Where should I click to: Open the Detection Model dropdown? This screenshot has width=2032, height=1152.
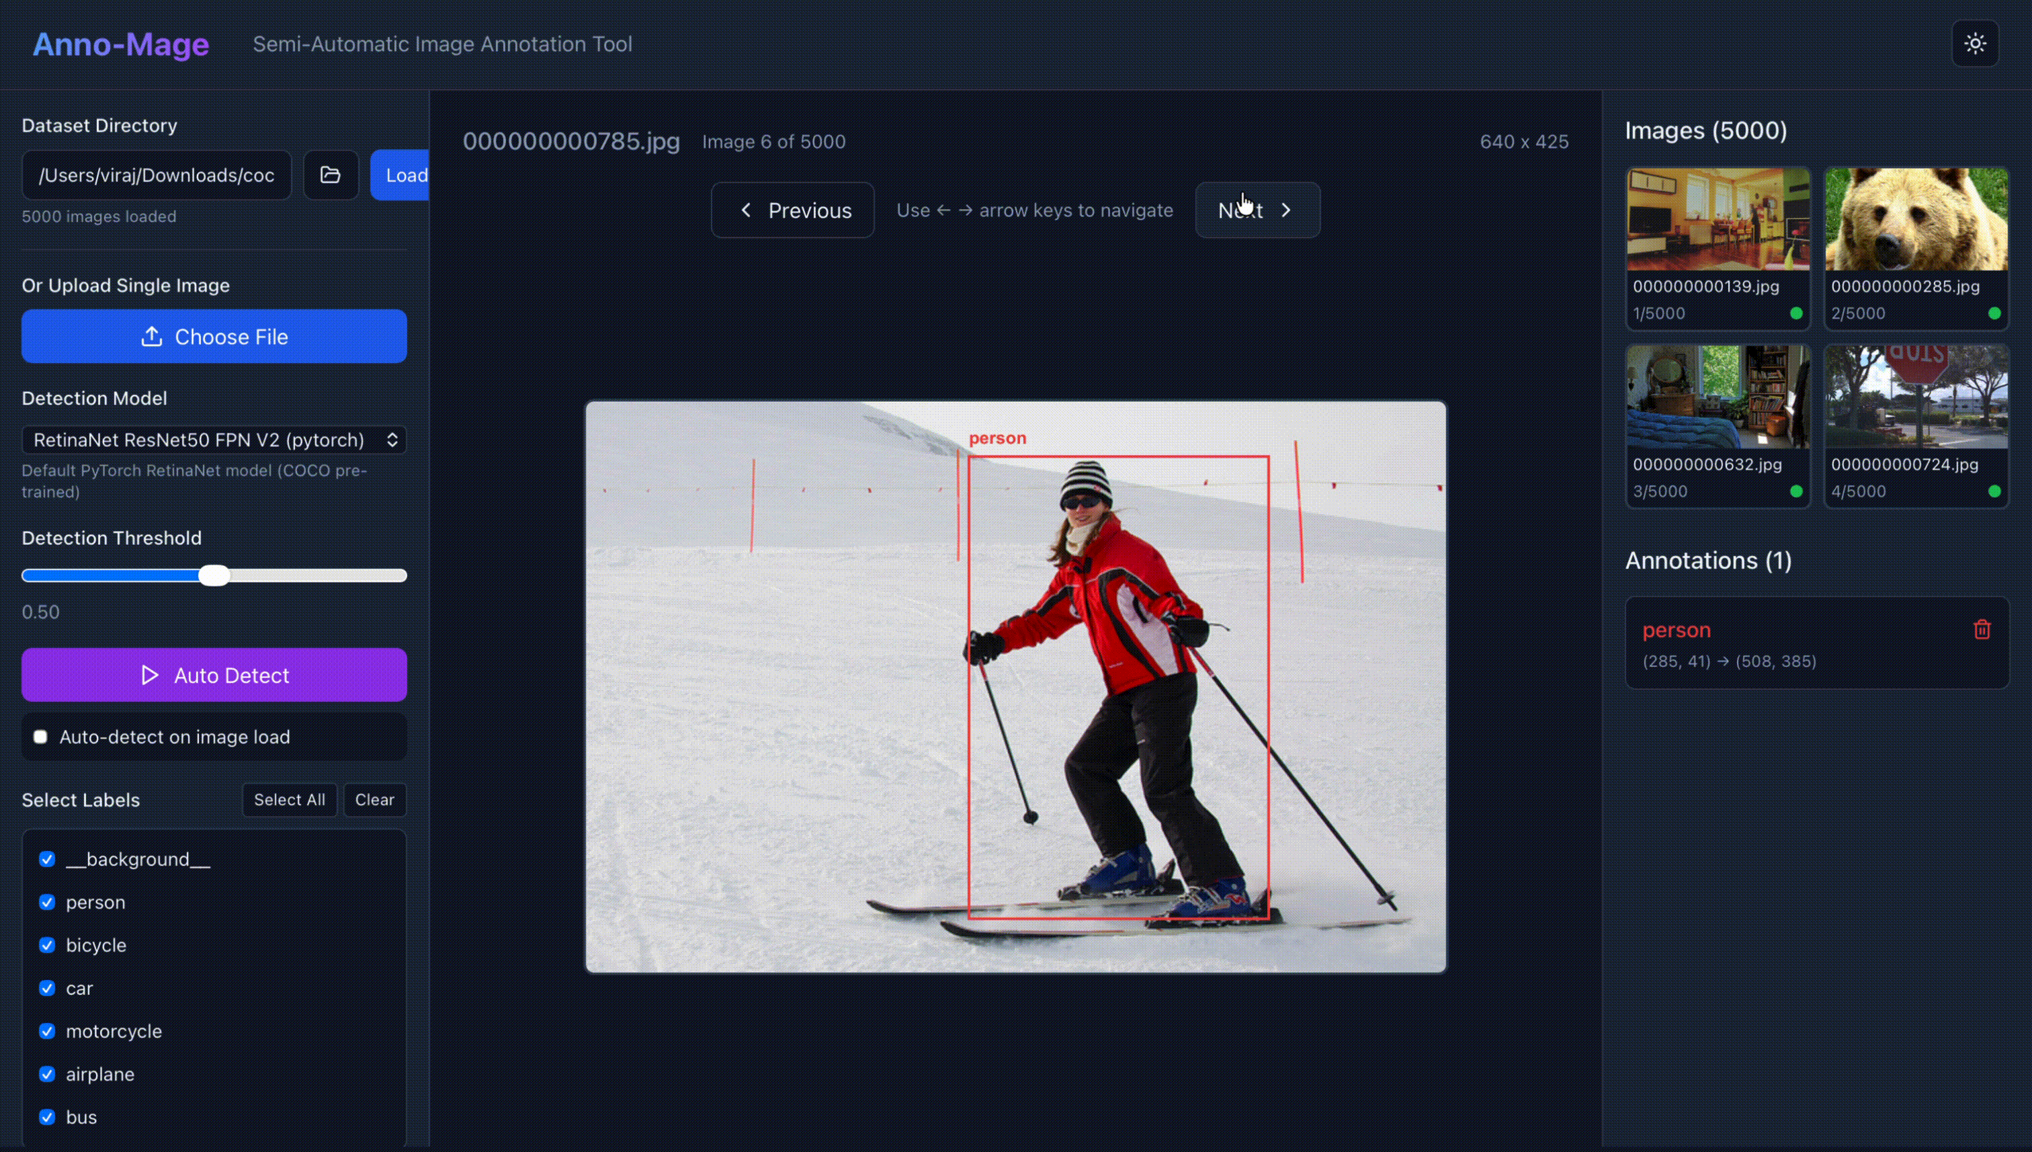(x=214, y=440)
